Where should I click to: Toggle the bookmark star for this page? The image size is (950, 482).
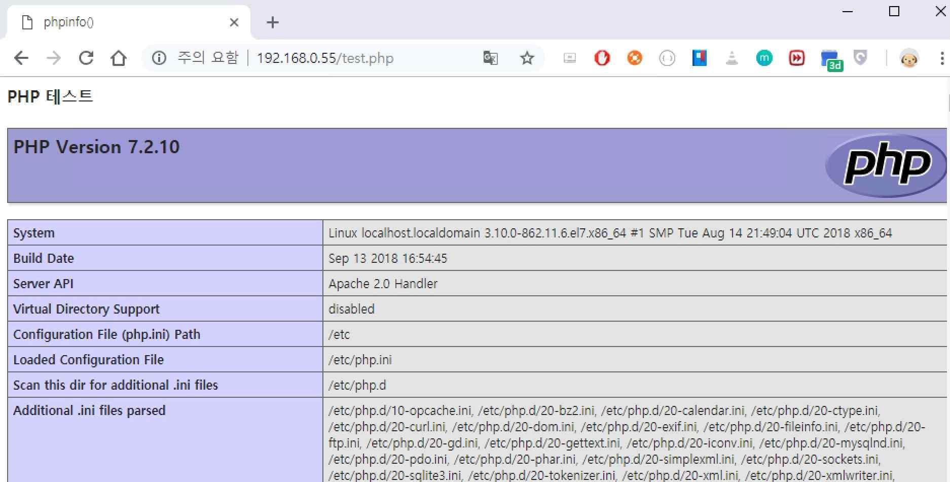(x=527, y=58)
